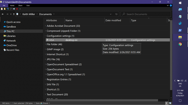
Task: Open the File menu
Action: [4, 5]
